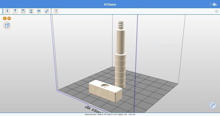The height and width of the screenshot is (116, 220).
Task: Click the Units: inch status text
Action: click(x=132, y=114)
